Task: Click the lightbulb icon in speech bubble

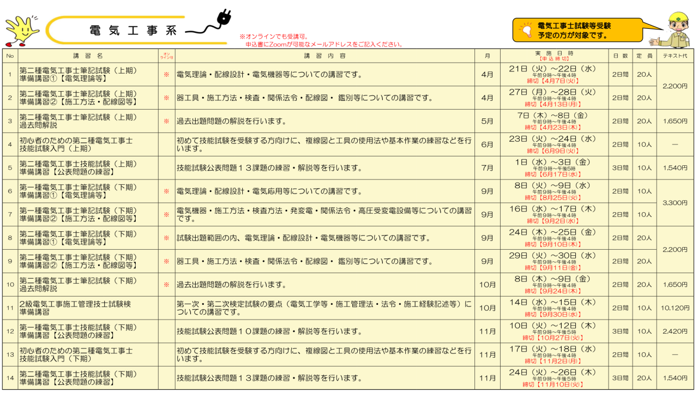Action: click(526, 30)
